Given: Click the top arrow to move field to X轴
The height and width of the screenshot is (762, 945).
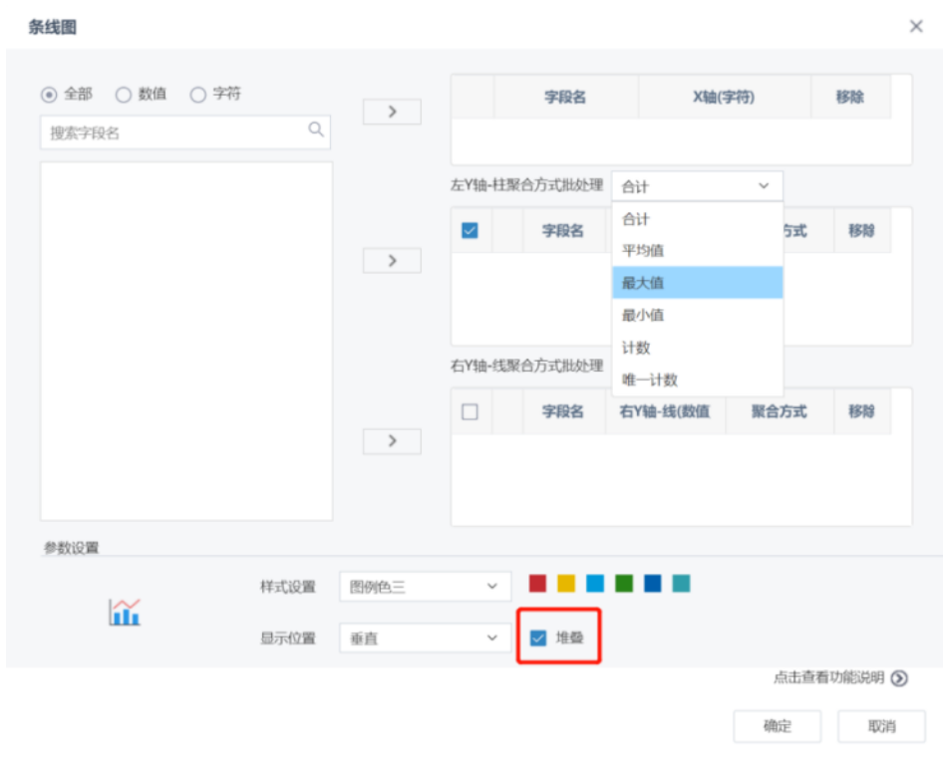Looking at the screenshot, I should [391, 112].
